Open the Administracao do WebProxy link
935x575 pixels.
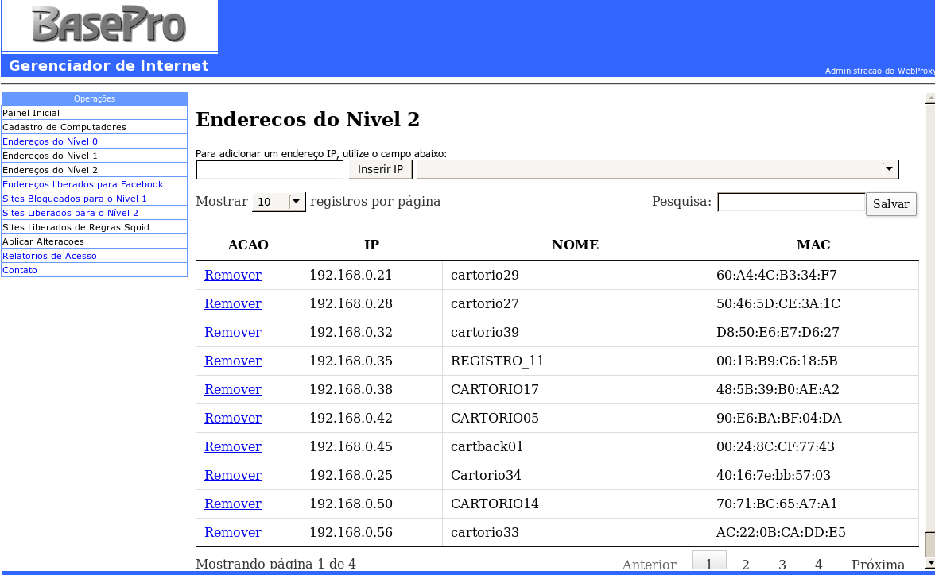(x=877, y=71)
